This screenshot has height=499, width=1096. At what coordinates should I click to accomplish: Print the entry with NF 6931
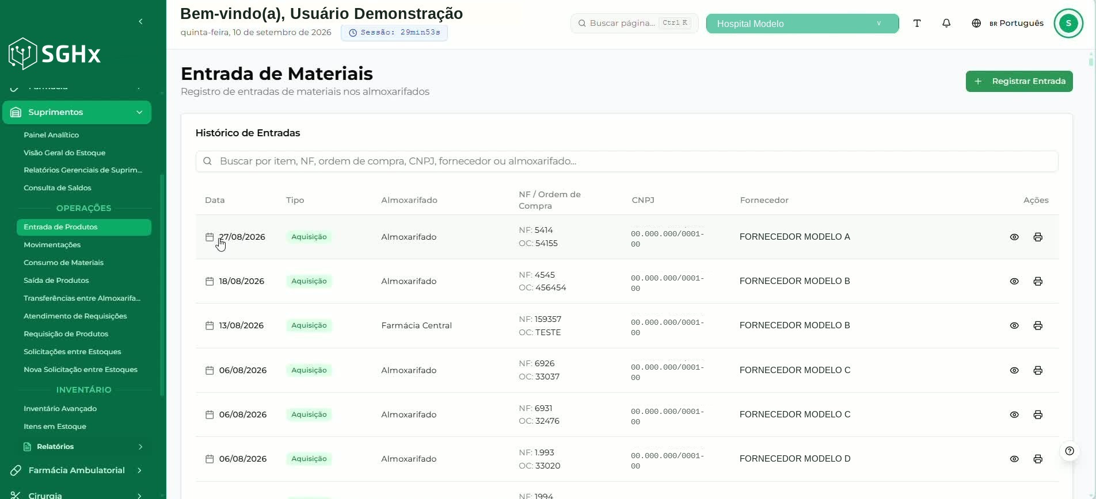click(1038, 414)
